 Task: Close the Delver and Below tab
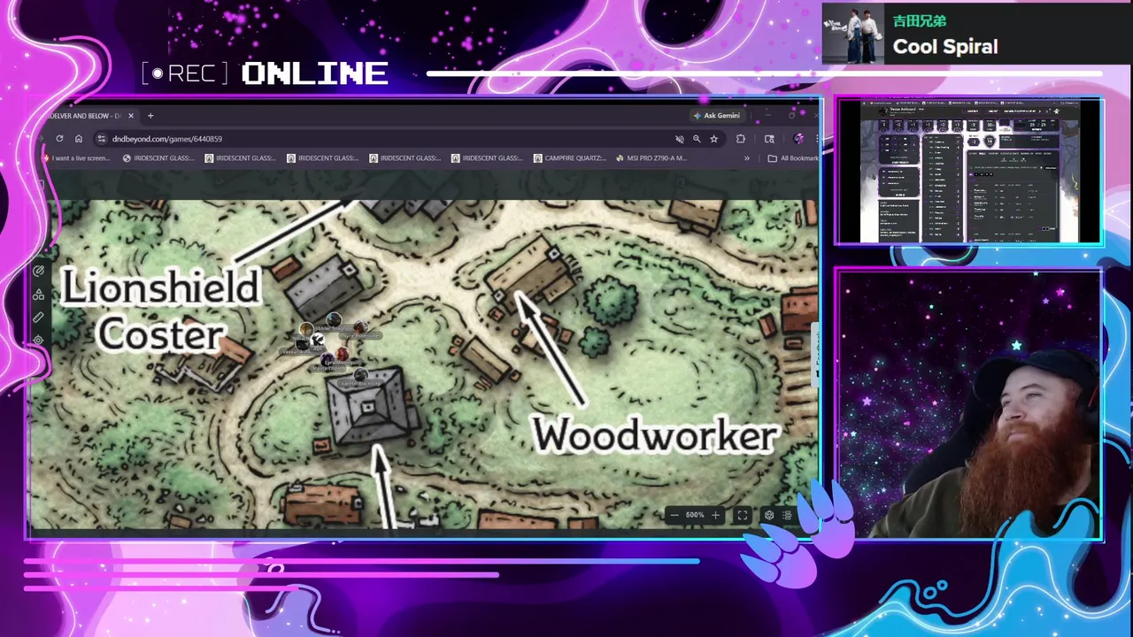[131, 116]
